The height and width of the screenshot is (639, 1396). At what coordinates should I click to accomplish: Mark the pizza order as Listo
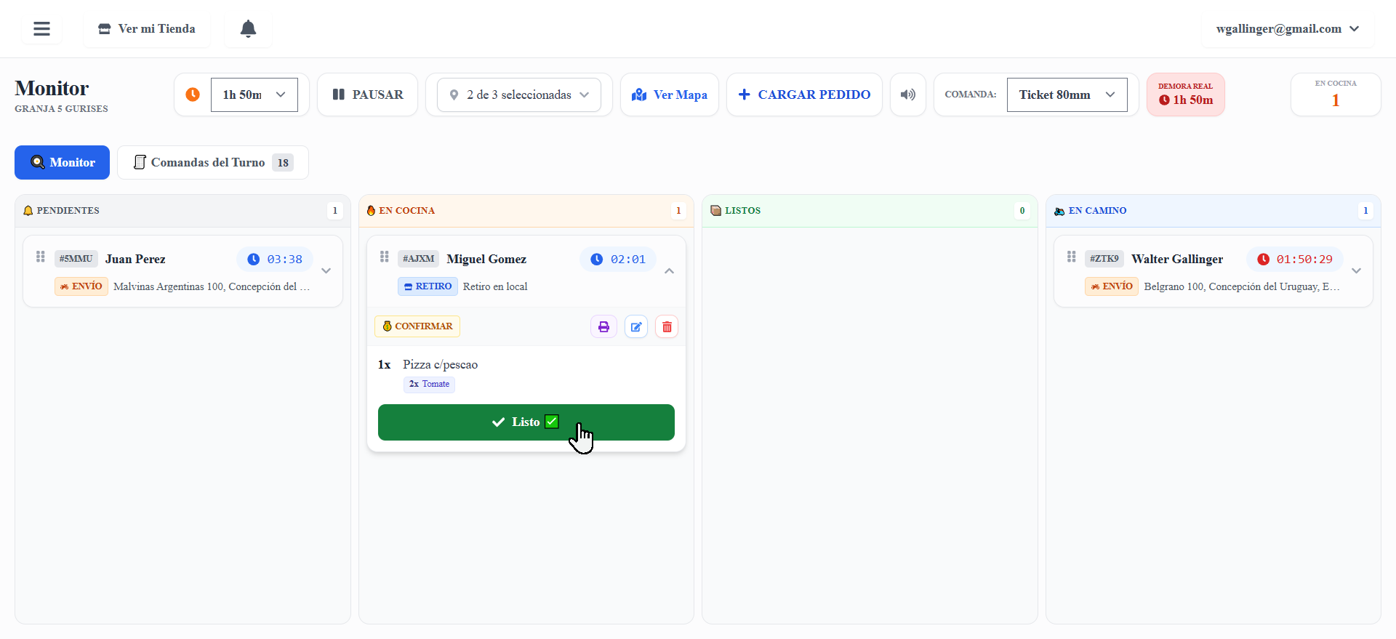pos(526,422)
